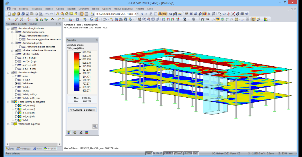Click the navigator horizontal scrollbar right arrow
This screenshot has width=302, height=157.
(60, 144)
